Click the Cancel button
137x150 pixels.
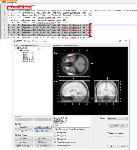(122, 147)
